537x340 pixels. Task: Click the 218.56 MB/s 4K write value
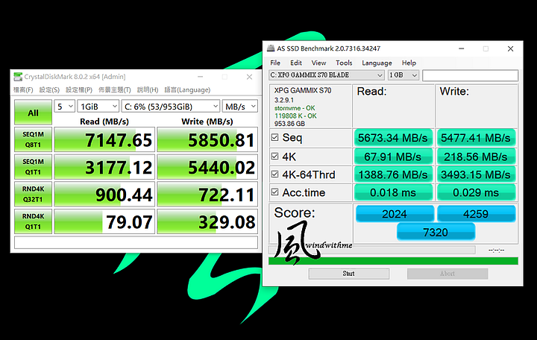(x=476, y=157)
